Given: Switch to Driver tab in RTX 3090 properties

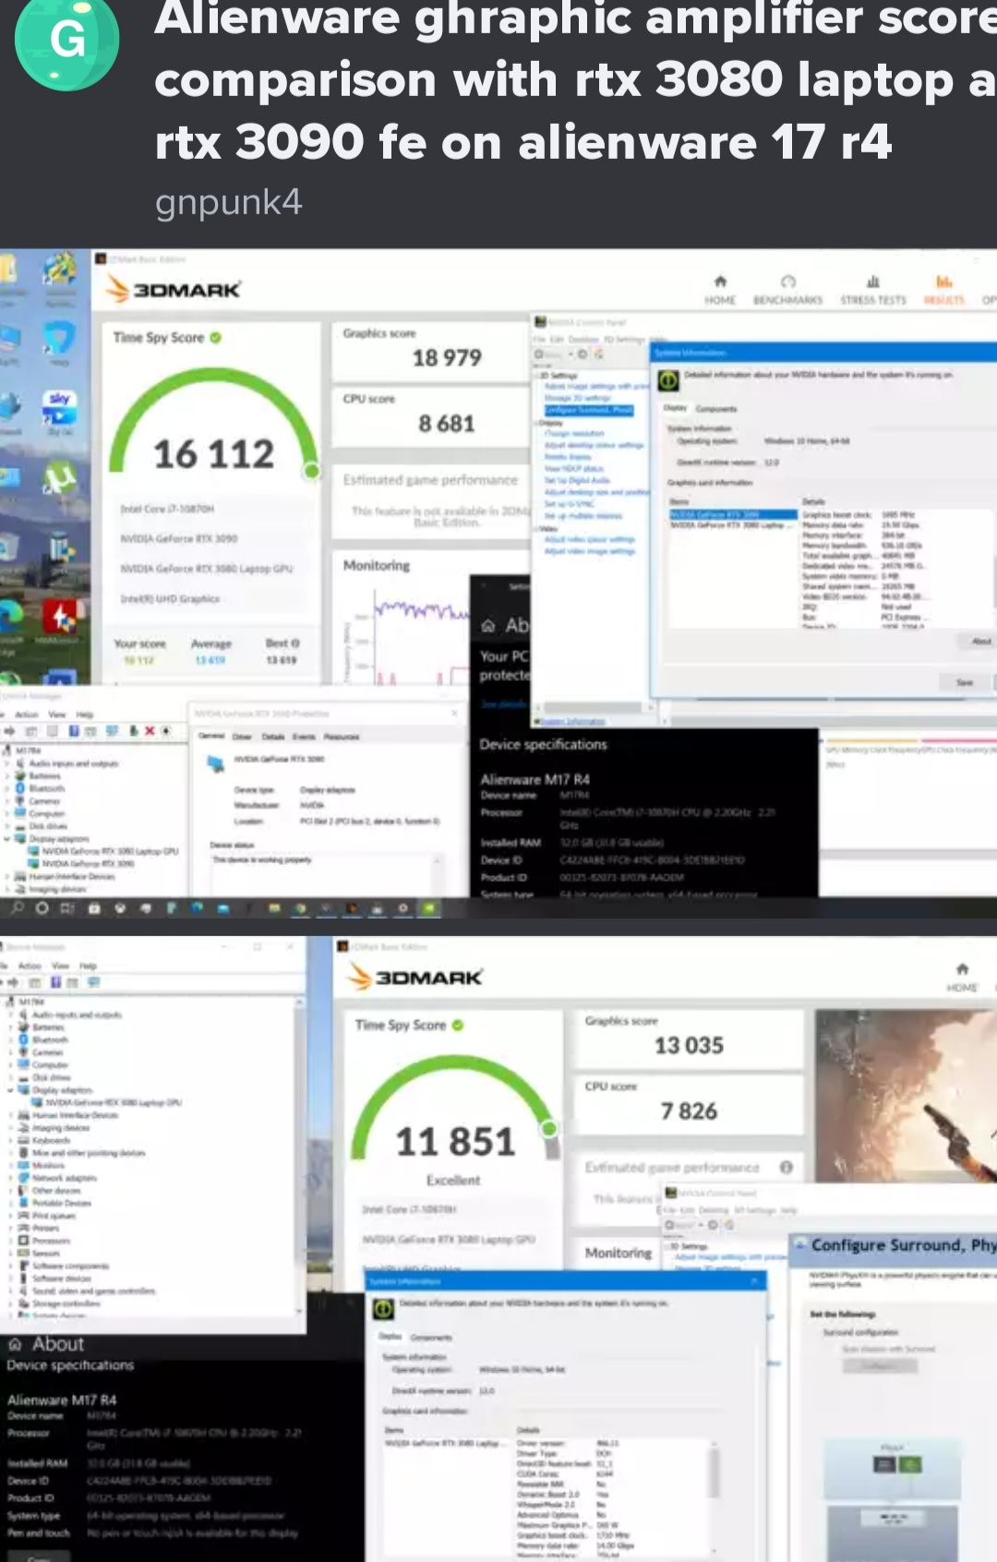Looking at the screenshot, I should (242, 737).
